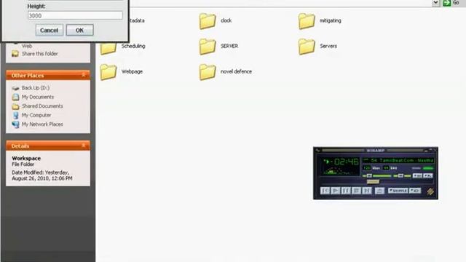Stop playback in Winamp
This screenshot has height=262, width=466.
[357, 191]
